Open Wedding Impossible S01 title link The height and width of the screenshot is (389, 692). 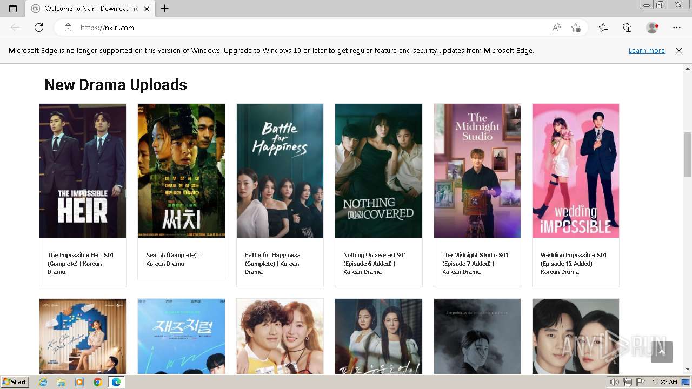click(x=574, y=264)
